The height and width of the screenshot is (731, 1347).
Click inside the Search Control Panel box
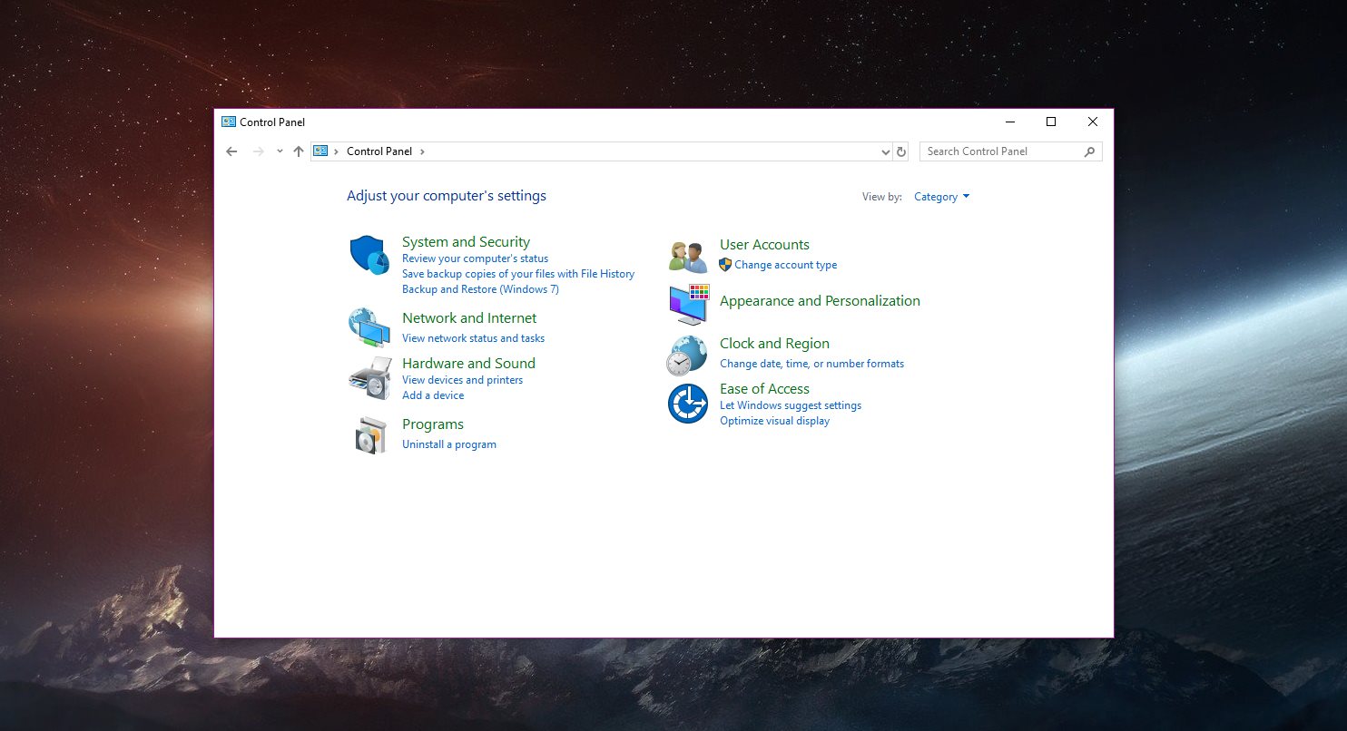998,151
